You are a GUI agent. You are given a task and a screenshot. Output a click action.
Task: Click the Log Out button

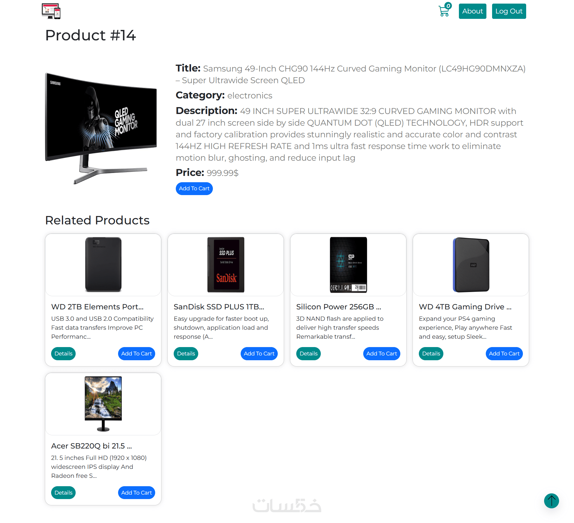coord(509,11)
